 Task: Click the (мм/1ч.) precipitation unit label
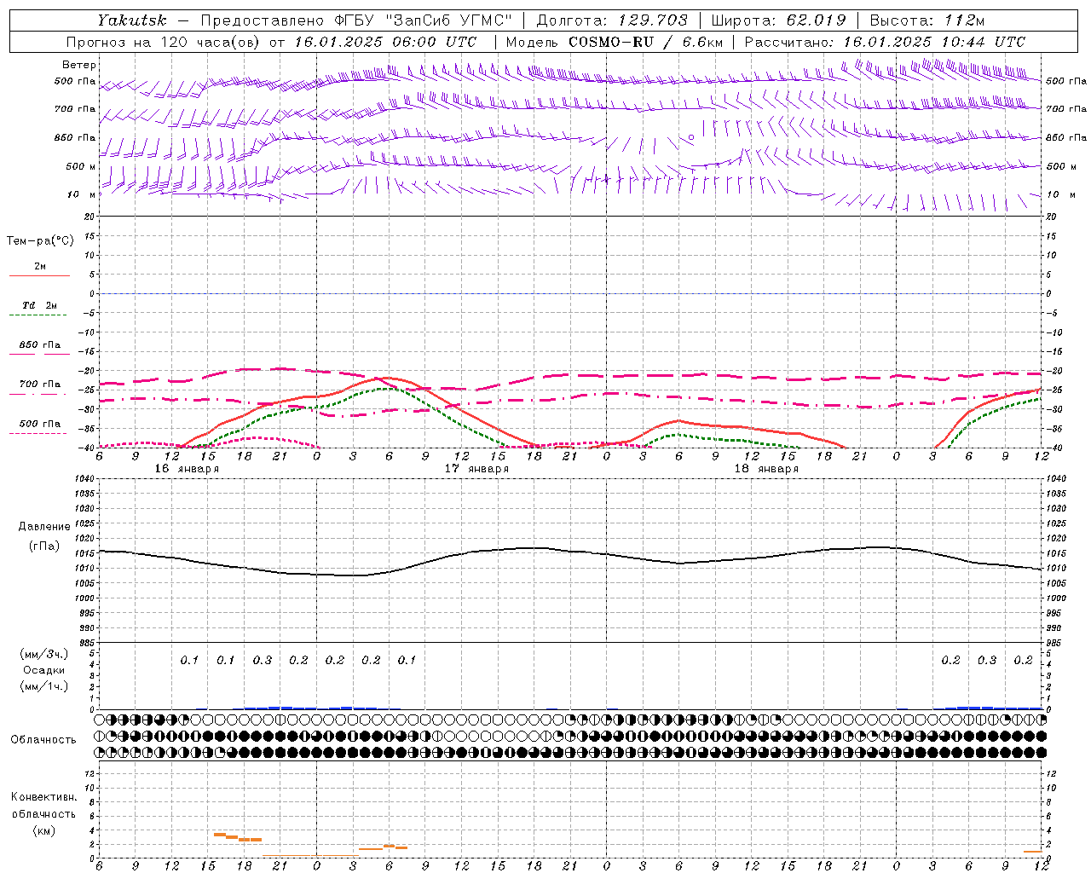coord(43,686)
